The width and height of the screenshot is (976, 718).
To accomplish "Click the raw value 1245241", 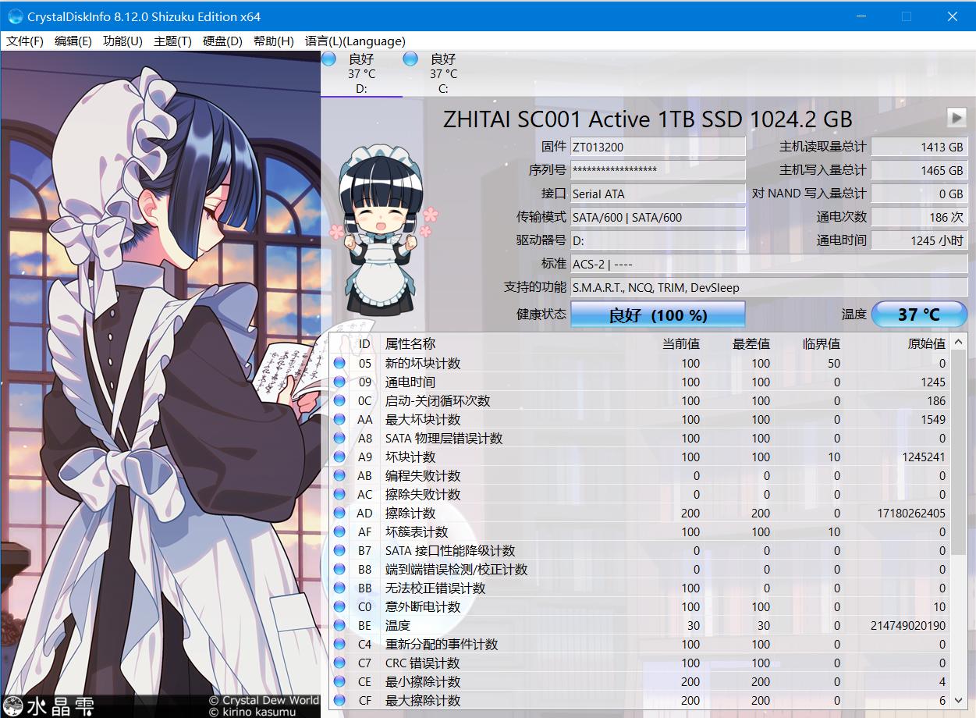I will [924, 457].
